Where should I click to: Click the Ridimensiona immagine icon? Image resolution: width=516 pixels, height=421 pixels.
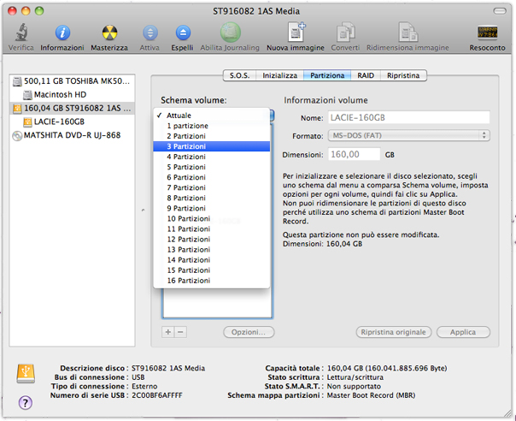tap(414, 33)
